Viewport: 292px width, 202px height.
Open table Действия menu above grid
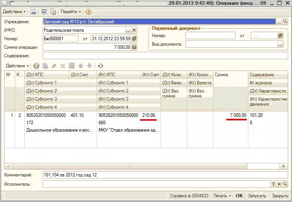[17, 66]
